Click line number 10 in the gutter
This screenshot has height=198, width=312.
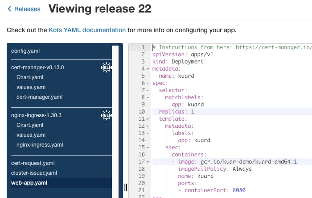point(142,112)
